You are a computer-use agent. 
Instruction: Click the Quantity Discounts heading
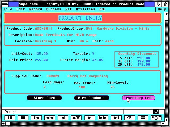(137, 54)
